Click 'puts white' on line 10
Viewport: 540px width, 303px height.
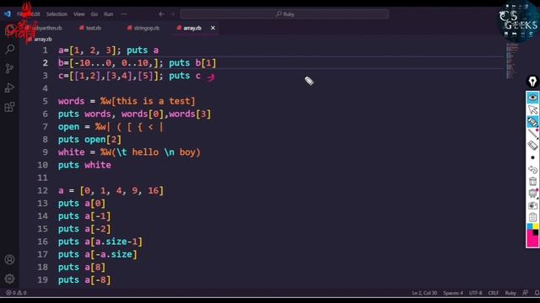[84, 165]
